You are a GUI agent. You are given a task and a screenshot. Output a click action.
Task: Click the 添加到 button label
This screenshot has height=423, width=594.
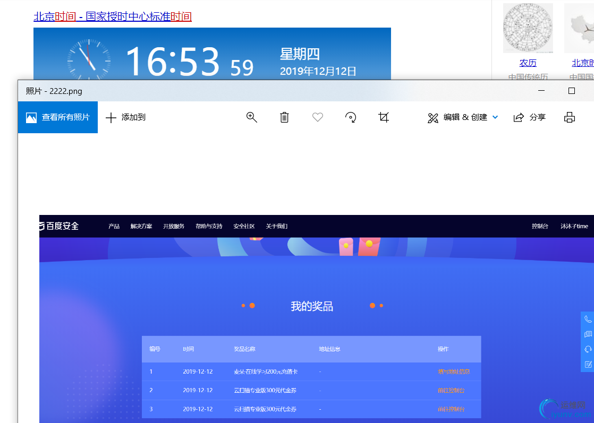point(133,117)
